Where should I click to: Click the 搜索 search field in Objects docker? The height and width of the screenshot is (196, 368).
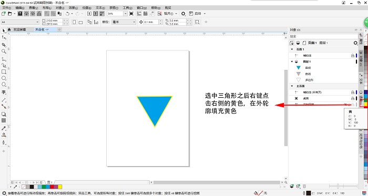point(323,36)
